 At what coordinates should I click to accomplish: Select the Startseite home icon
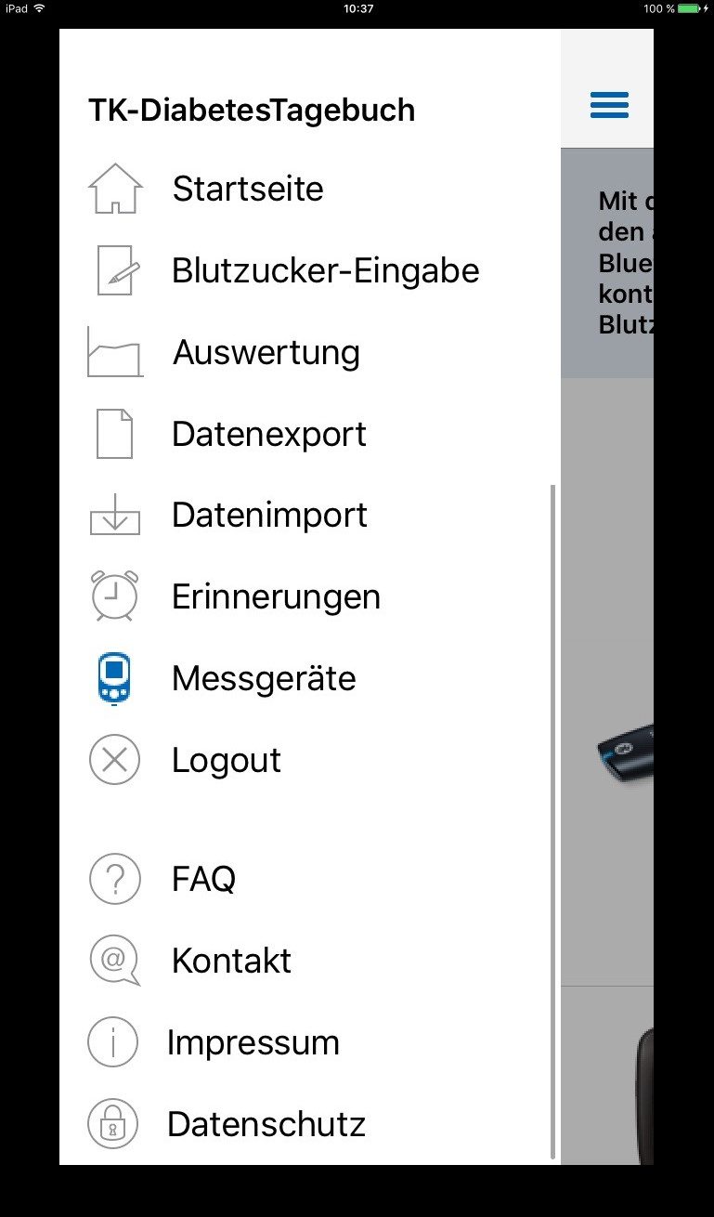114,188
